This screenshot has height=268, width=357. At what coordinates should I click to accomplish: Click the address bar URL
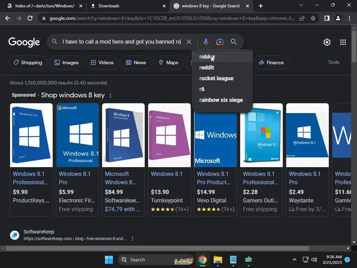[x=172, y=18]
